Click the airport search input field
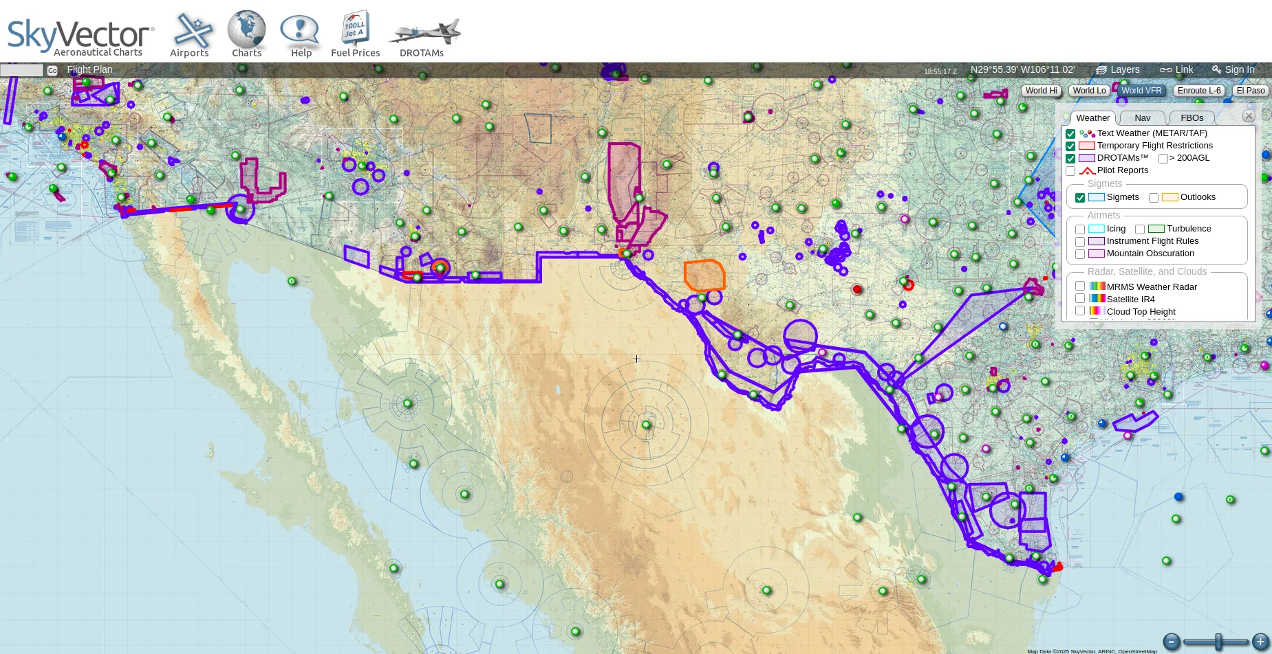This screenshot has width=1272, height=654. (x=21, y=70)
